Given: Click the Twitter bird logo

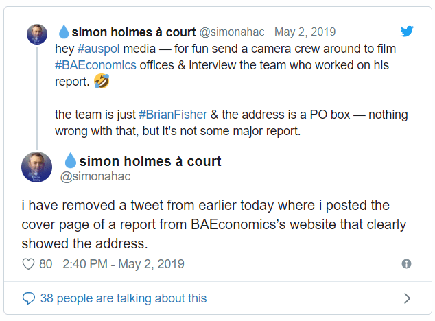Looking at the screenshot, I should click(x=407, y=32).
